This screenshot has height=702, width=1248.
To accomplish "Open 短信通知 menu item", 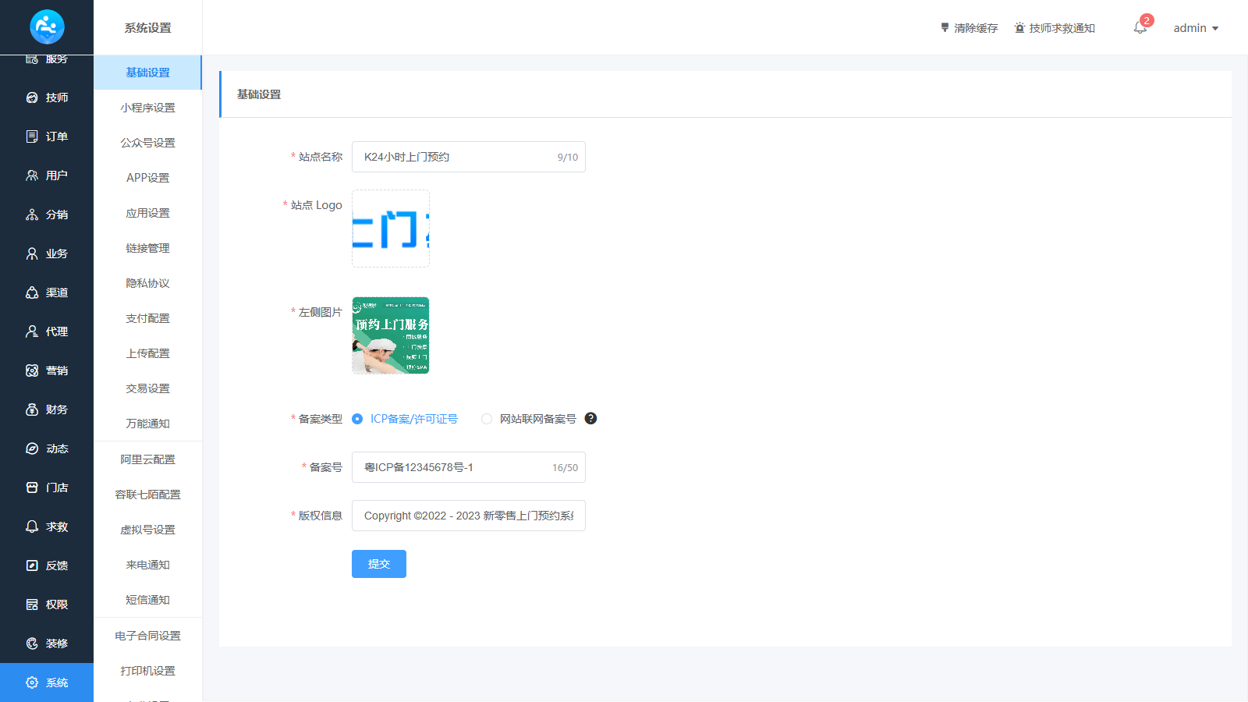I will tap(147, 600).
